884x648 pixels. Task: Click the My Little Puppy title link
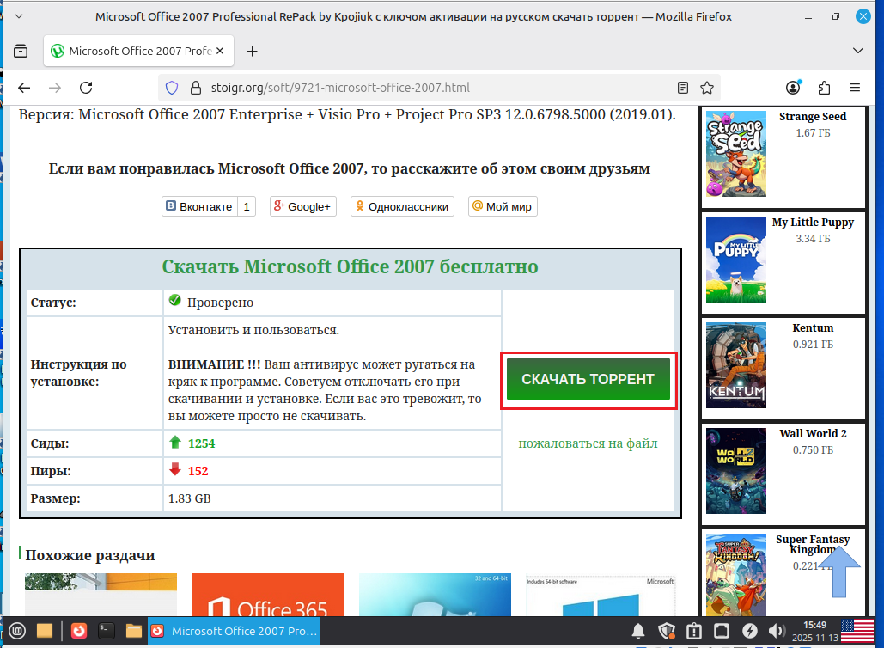coord(813,223)
